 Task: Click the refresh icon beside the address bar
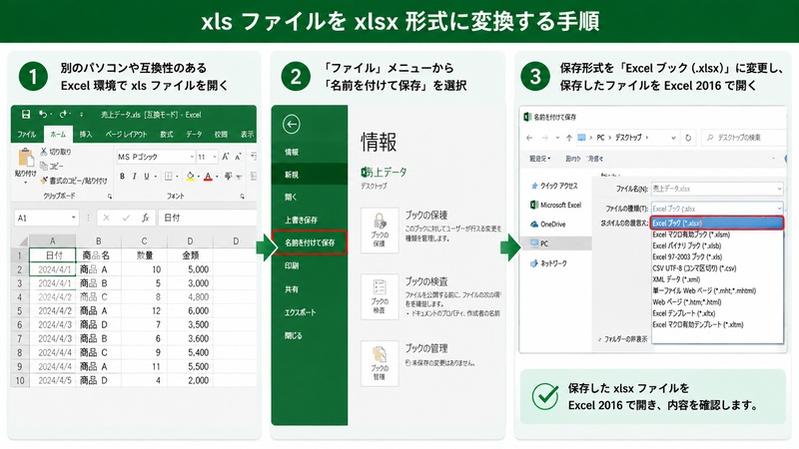click(x=688, y=138)
